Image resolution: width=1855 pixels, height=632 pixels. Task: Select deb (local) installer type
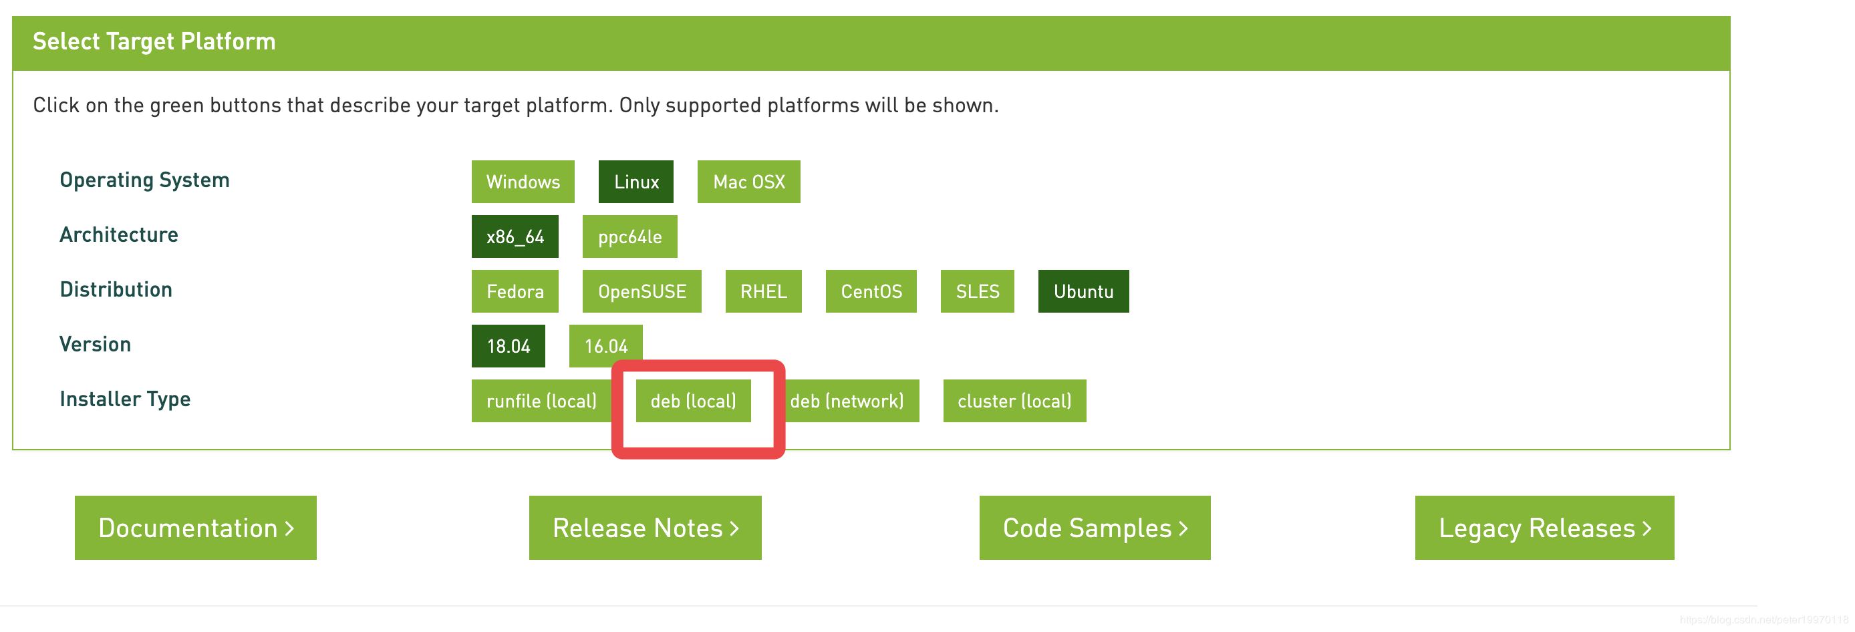coord(693,401)
